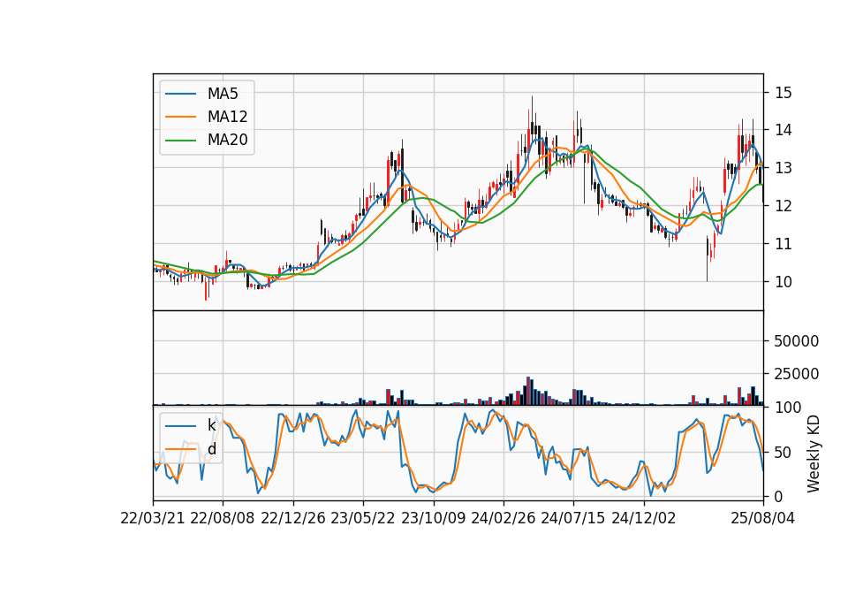Click the MA12 legend label
The width and height of the screenshot is (848, 610).
[x=227, y=117]
